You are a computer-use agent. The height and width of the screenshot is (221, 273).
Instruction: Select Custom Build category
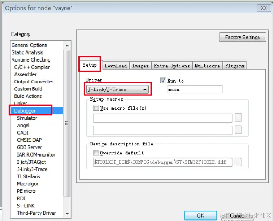(x=28, y=89)
